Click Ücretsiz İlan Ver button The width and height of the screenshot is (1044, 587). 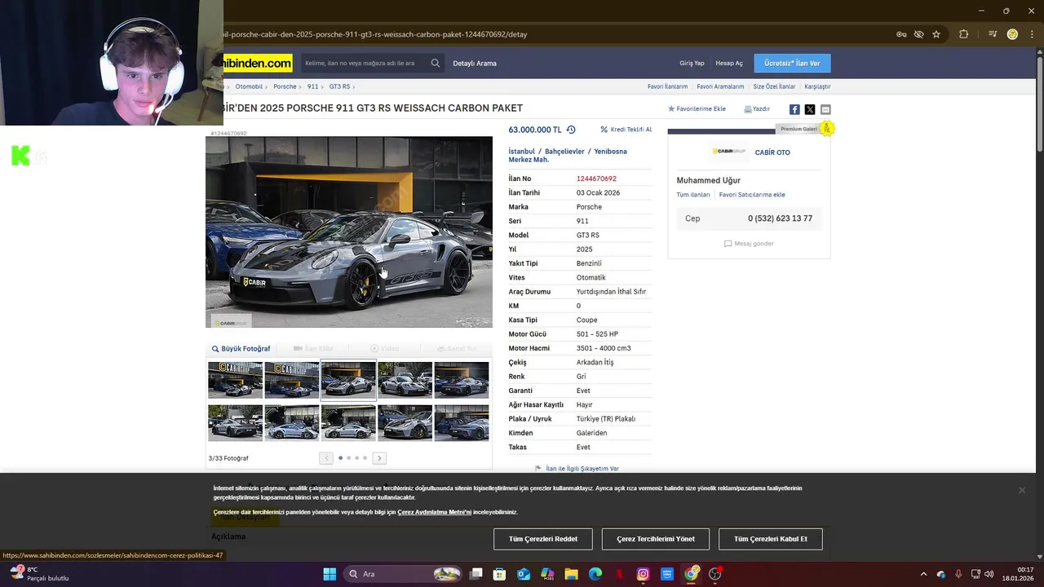[792, 63]
